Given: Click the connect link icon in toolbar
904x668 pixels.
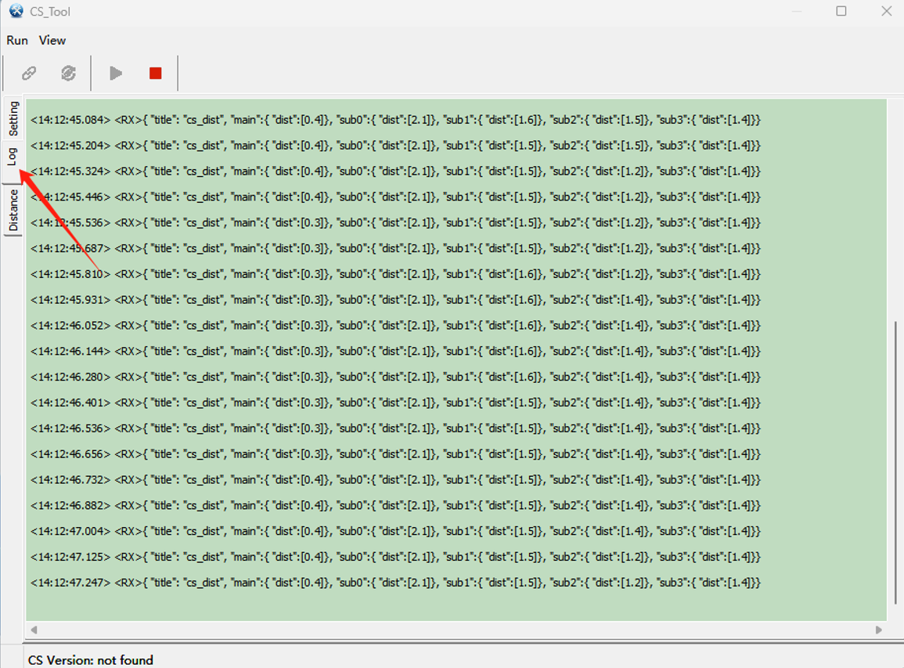Looking at the screenshot, I should pyautogui.click(x=29, y=73).
